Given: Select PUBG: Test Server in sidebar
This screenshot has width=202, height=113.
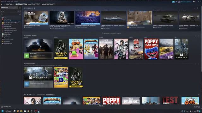Looking at the screenshot, I should click(x=7, y=32).
